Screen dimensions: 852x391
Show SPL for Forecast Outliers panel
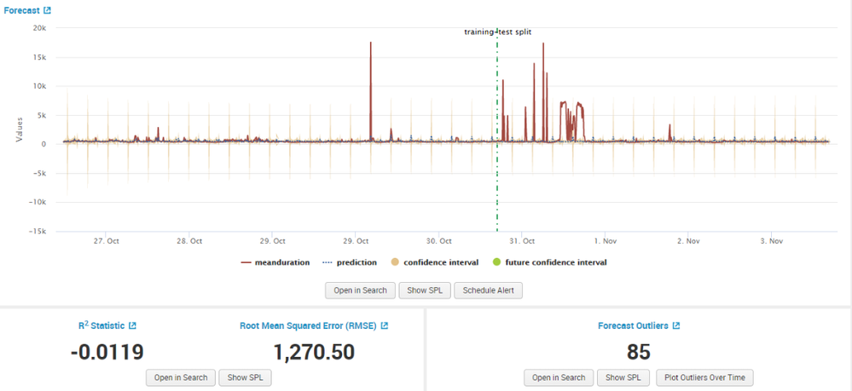point(623,377)
